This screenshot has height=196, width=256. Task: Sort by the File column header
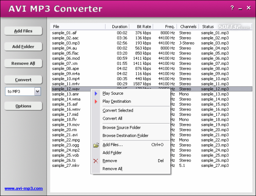click(x=78, y=26)
